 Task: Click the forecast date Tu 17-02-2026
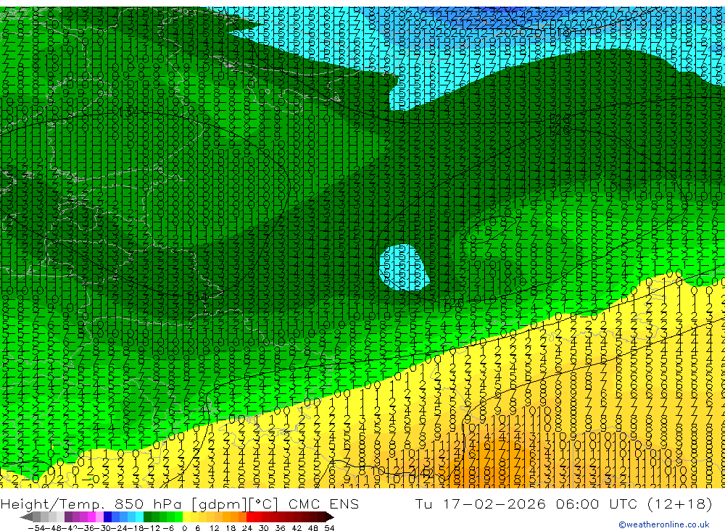[x=481, y=503]
